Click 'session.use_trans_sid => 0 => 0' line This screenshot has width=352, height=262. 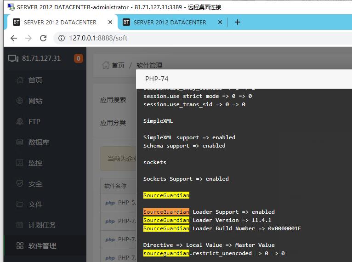tap(194, 104)
